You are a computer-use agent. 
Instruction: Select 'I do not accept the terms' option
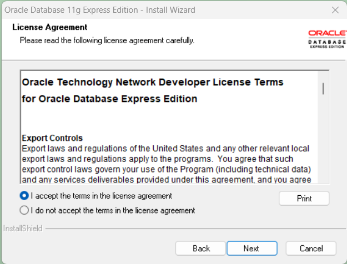click(x=24, y=210)
